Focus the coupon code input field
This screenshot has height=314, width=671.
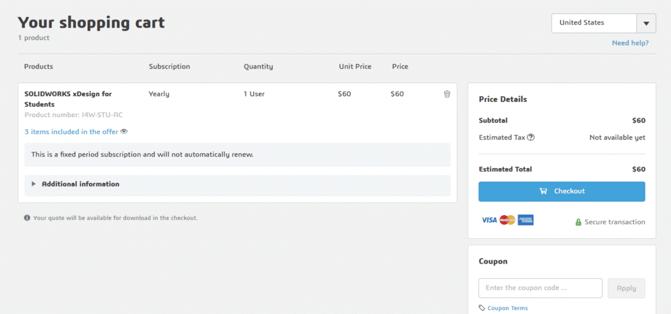[540, 288]
